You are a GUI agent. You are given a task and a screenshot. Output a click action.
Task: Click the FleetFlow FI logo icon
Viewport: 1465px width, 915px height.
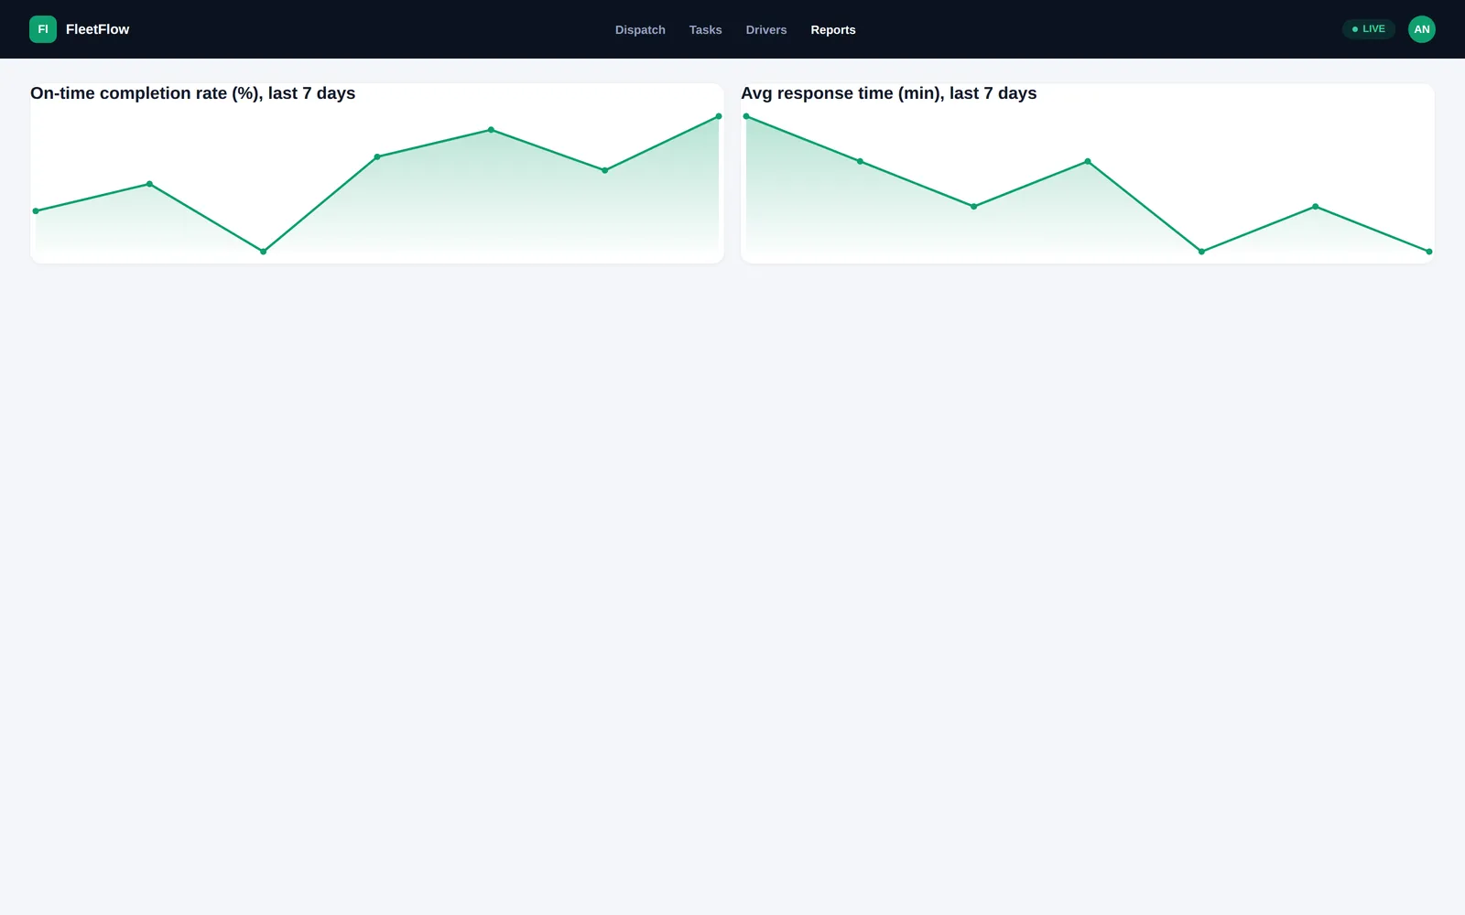43,29
